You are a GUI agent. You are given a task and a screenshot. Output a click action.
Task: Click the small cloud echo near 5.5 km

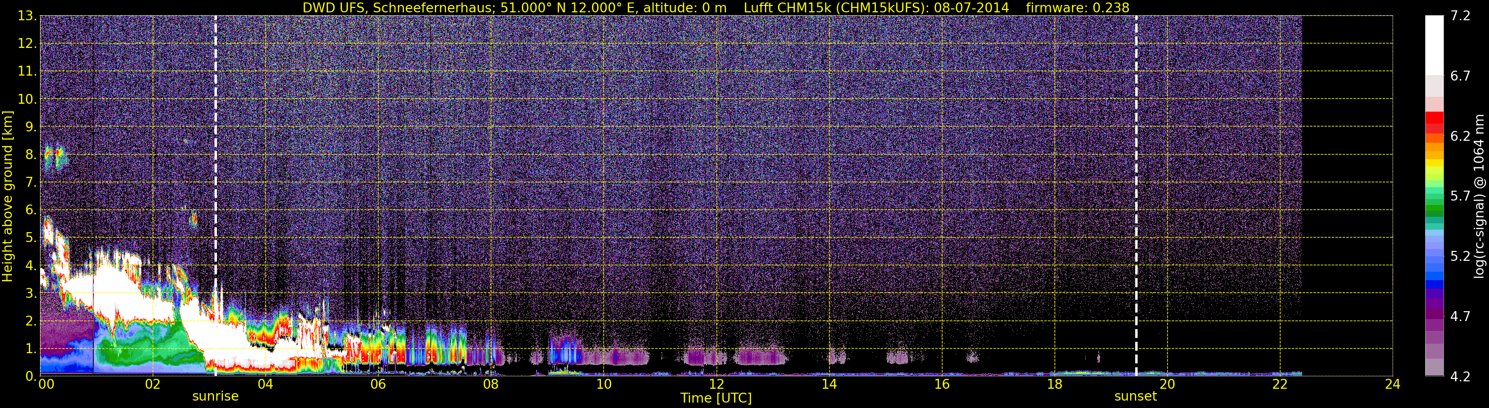[194, 219]
